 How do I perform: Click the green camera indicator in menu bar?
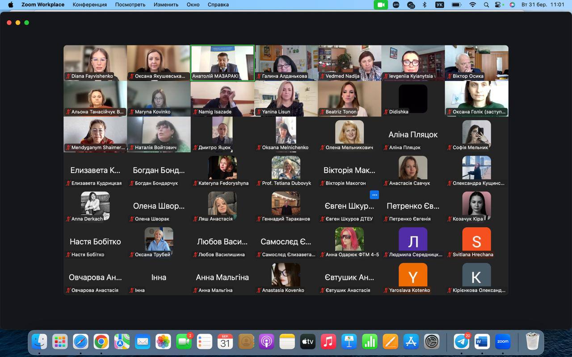381,5
